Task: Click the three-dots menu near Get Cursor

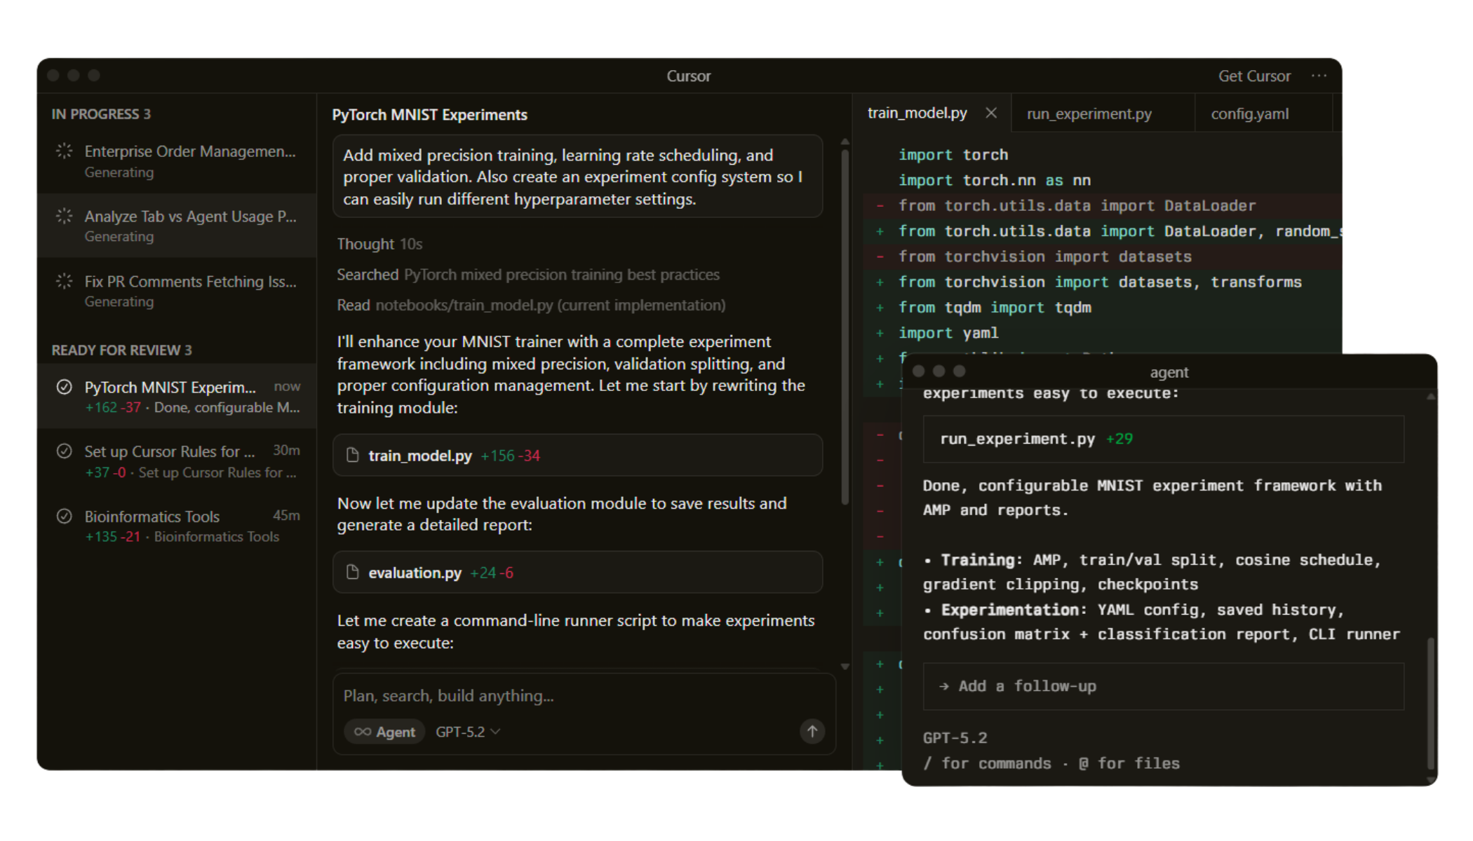Action: [1319, 76]
